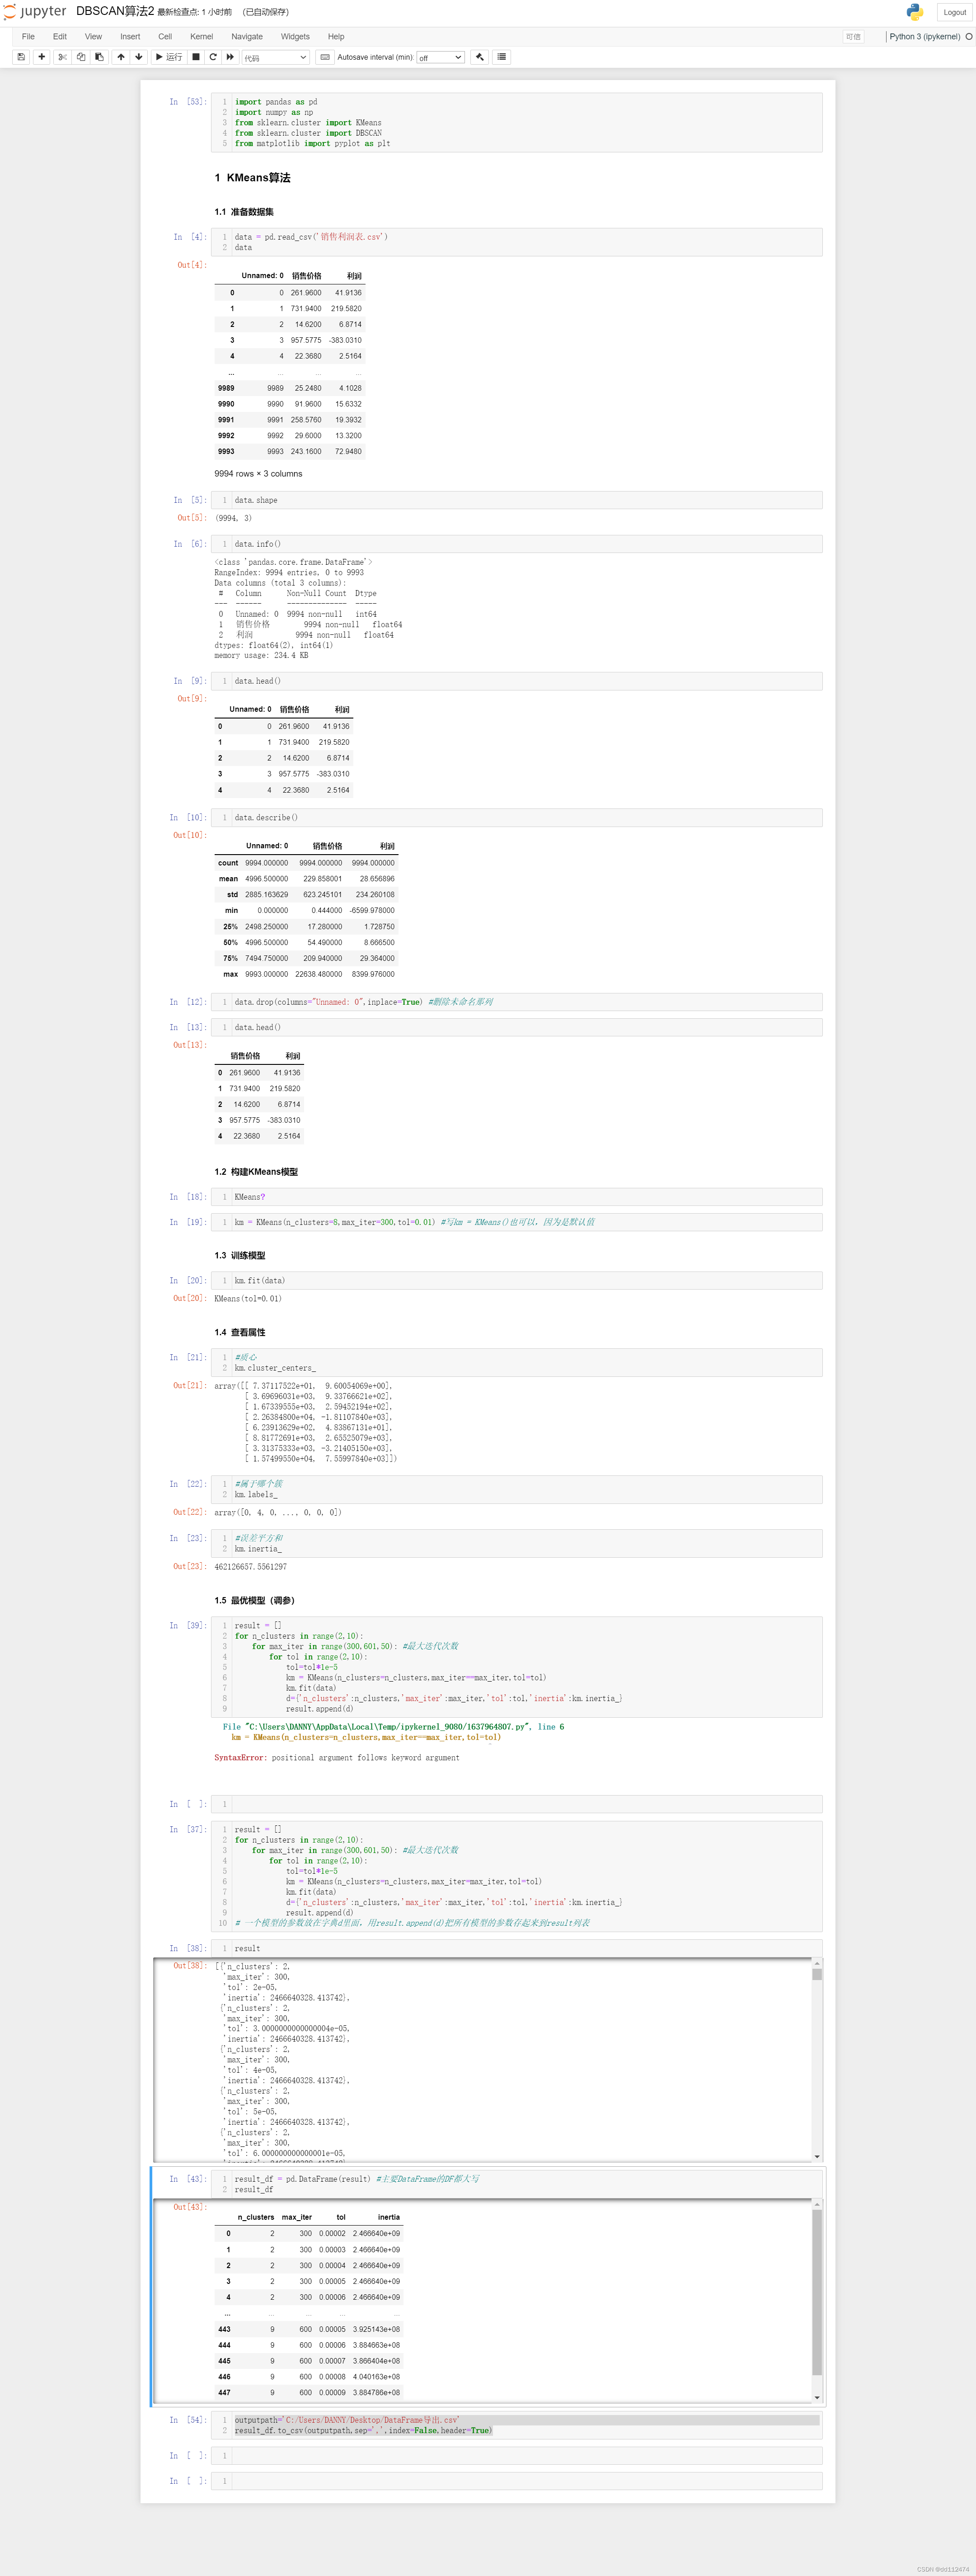Open the cell type dropdown showing 代码
Image resolution: width=976 pixels, height=2576 pixels.
[x=275, y=57]
